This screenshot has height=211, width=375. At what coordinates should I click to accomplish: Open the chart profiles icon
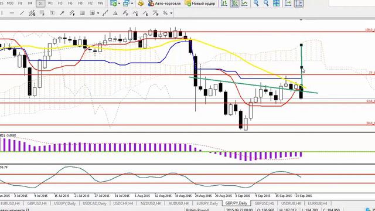click(126, 4)
